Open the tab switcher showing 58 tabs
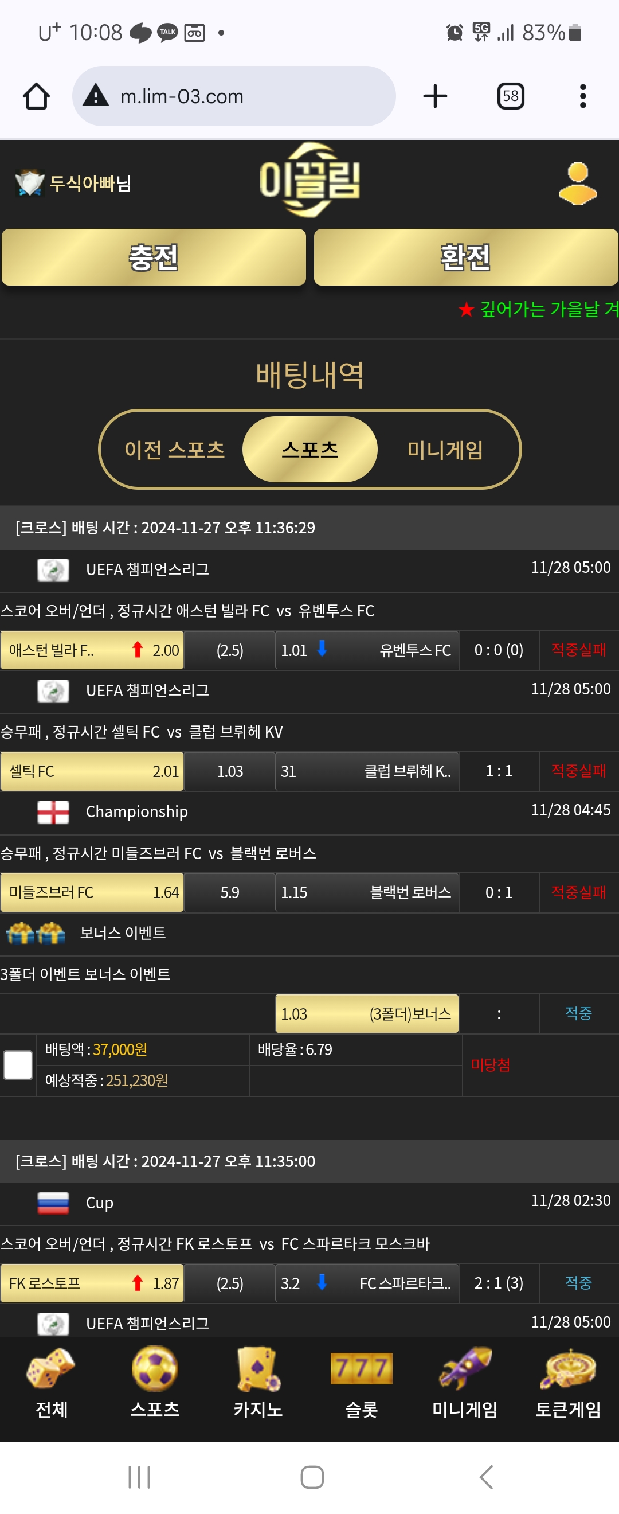Screen dimensions: 619x1514 tap(510, 96)
